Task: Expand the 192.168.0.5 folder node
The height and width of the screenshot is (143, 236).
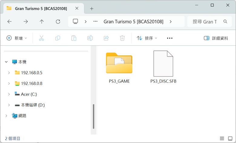Action: 9,73
